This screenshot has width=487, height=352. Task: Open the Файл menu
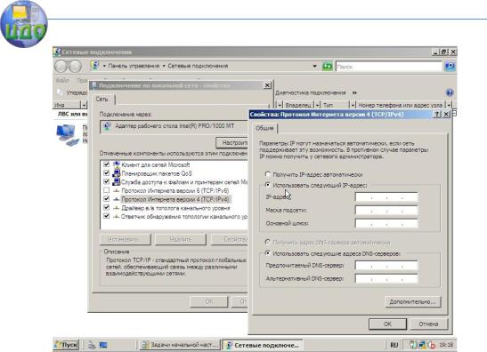point(62,80)
